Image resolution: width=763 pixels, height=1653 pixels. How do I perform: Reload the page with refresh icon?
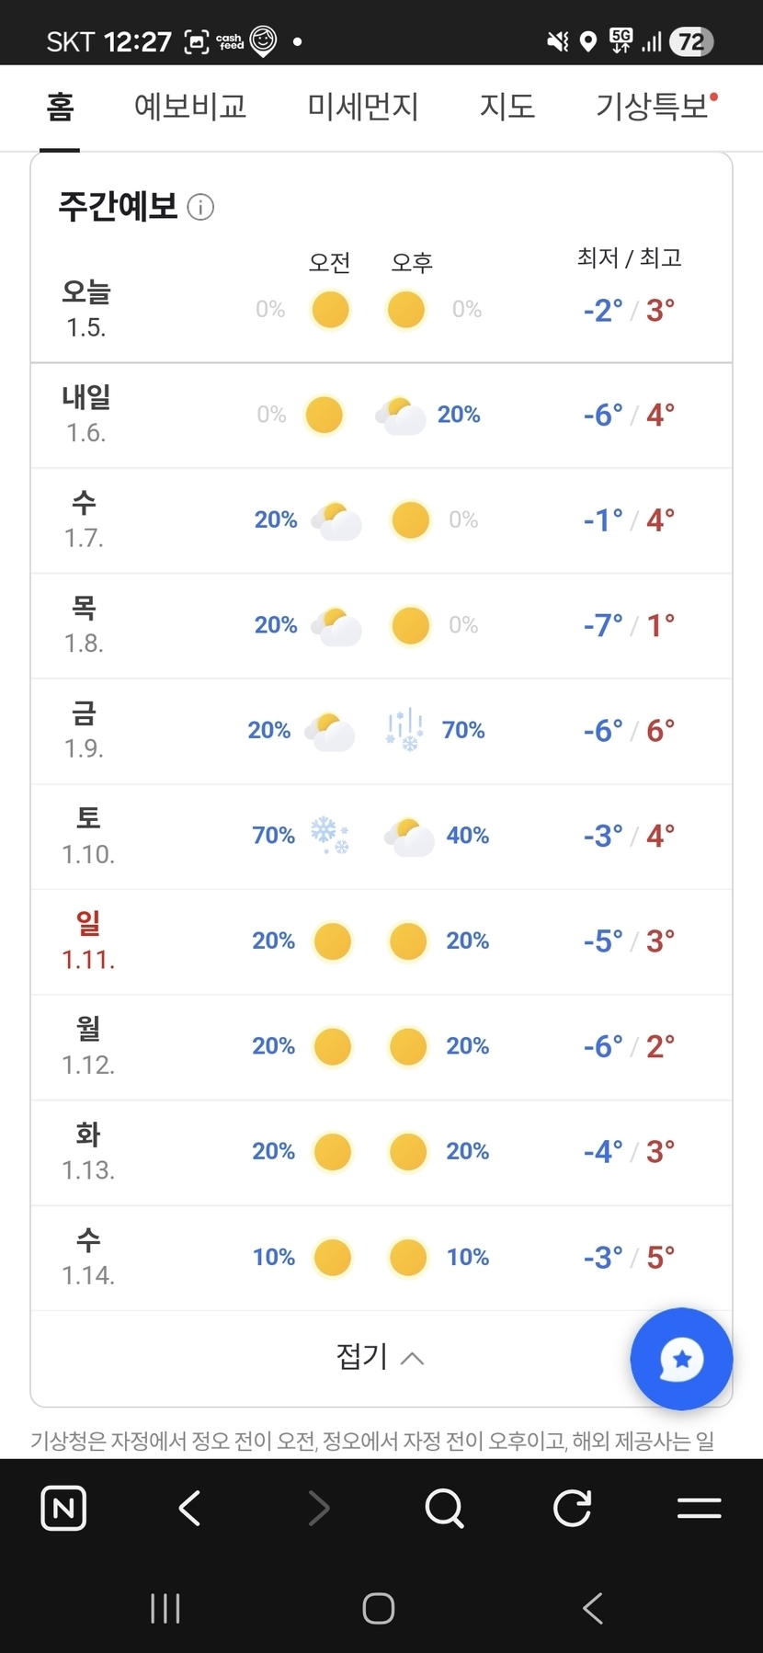(x=572, y=1509)
